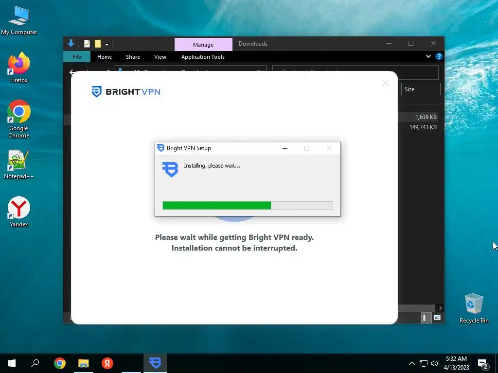Viewport: 498px width, 373px height.
Task: Open Notepad++ desktop shortcut
Action: pyautogui.click(x=19, y=165)
